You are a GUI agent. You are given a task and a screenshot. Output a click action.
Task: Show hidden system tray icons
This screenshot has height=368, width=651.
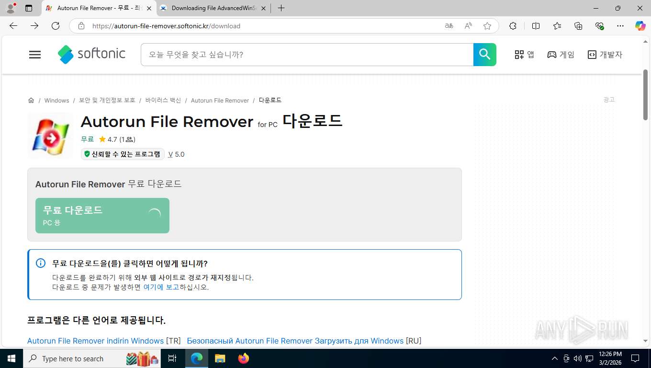click(555, 358)
